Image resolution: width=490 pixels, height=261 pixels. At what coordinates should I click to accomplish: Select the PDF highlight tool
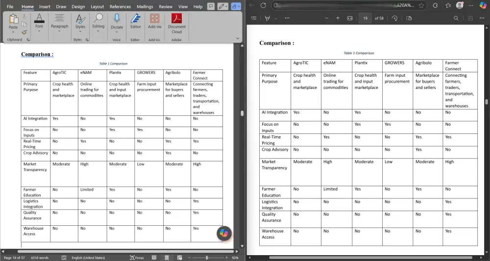click(x=267, y=18)
